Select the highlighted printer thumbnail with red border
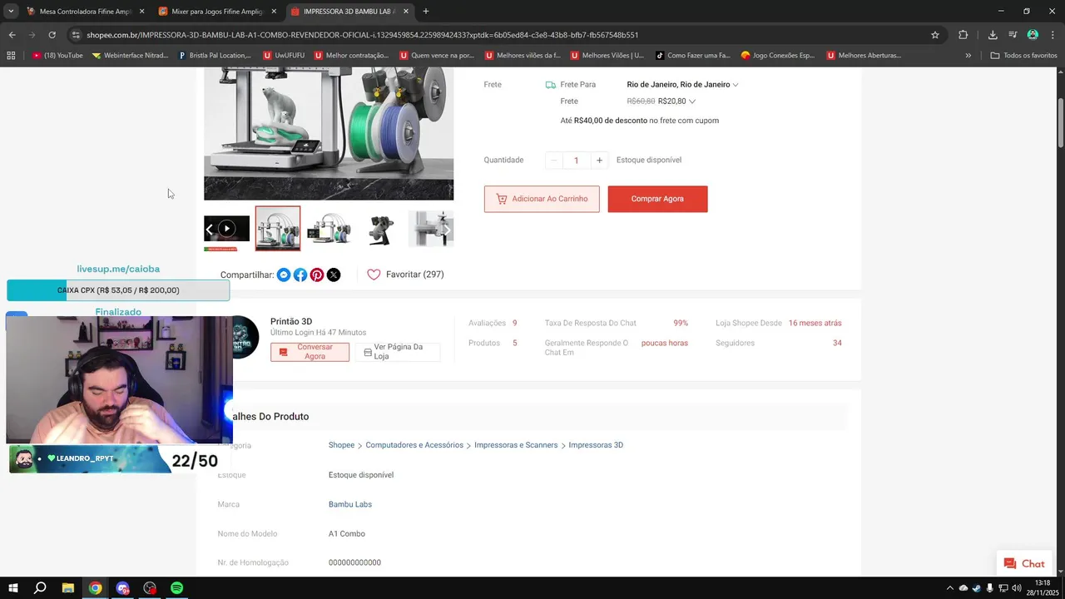Image resolution: width=1065 pixels, height=599 pixels. click(278, 228)
